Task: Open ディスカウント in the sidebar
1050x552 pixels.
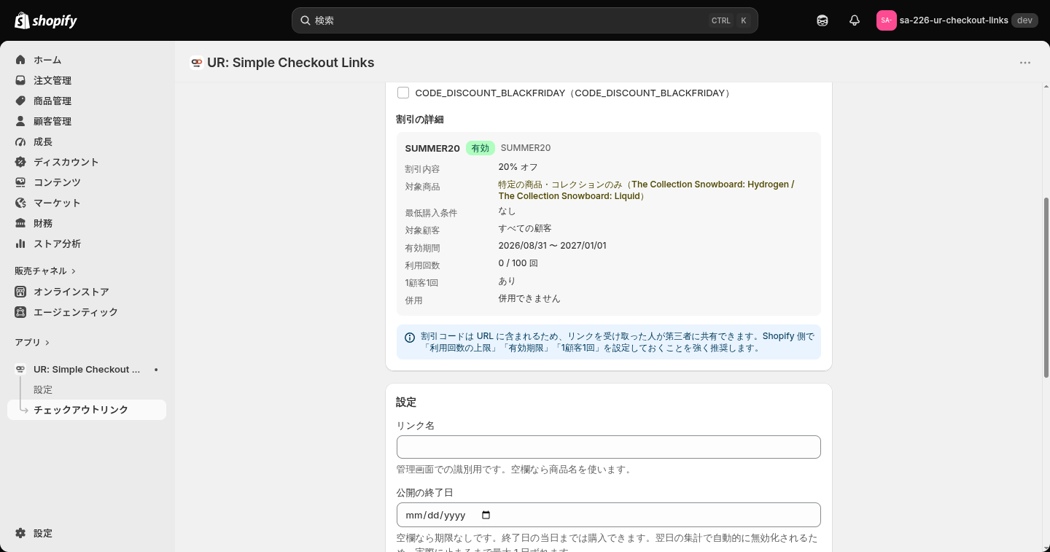Action: click(x=87, y=162)
